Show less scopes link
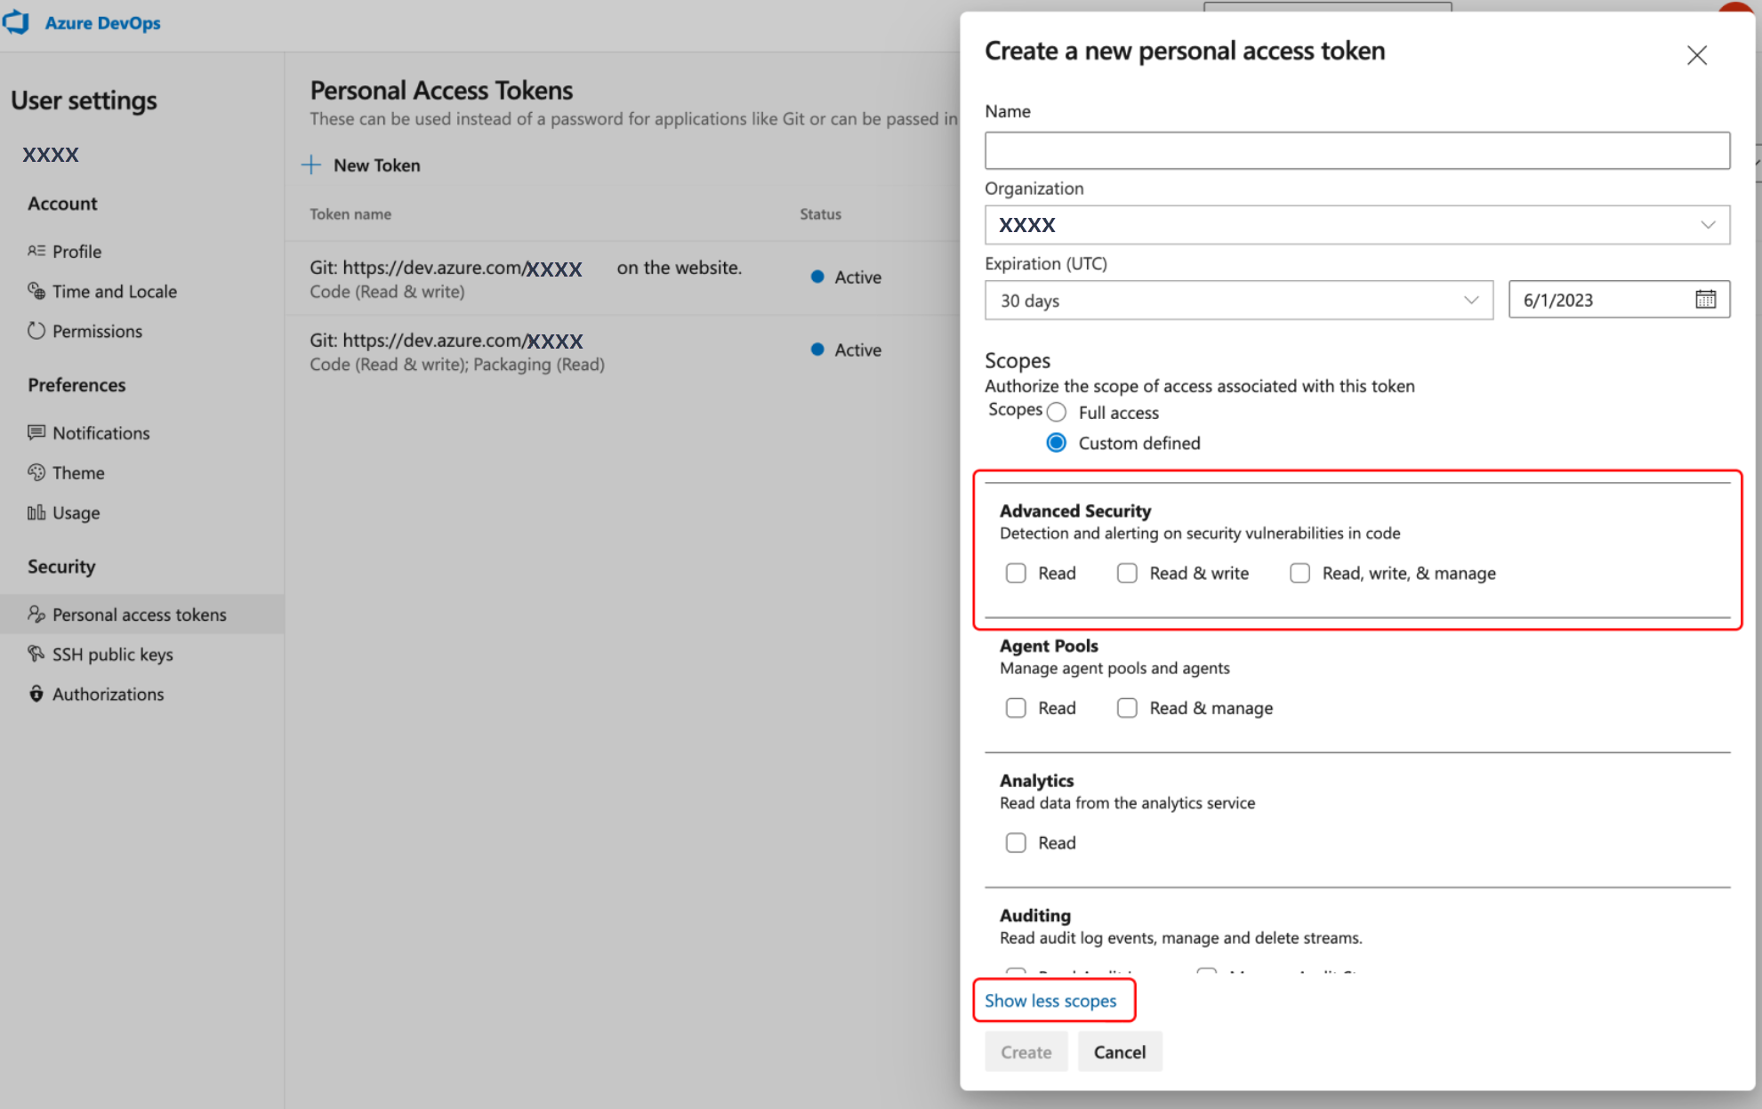Screen dimensions: 1762x1109 [x=1051, y=1001]
